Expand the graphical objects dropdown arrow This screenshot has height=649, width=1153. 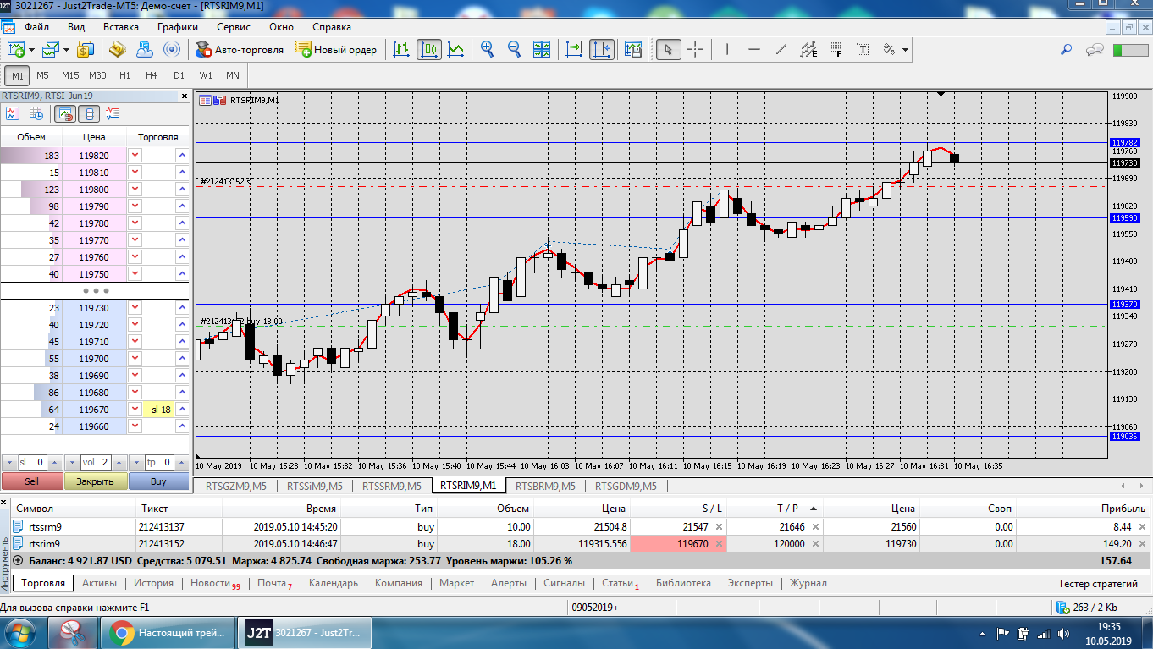point(906,50)
